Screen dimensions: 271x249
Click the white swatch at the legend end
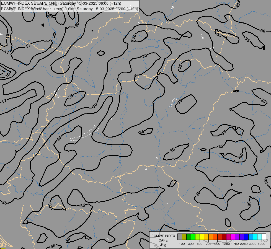click(264, 237)
